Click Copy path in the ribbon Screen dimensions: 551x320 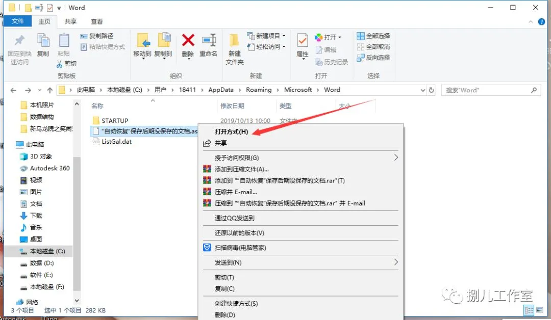click(96, 36)
